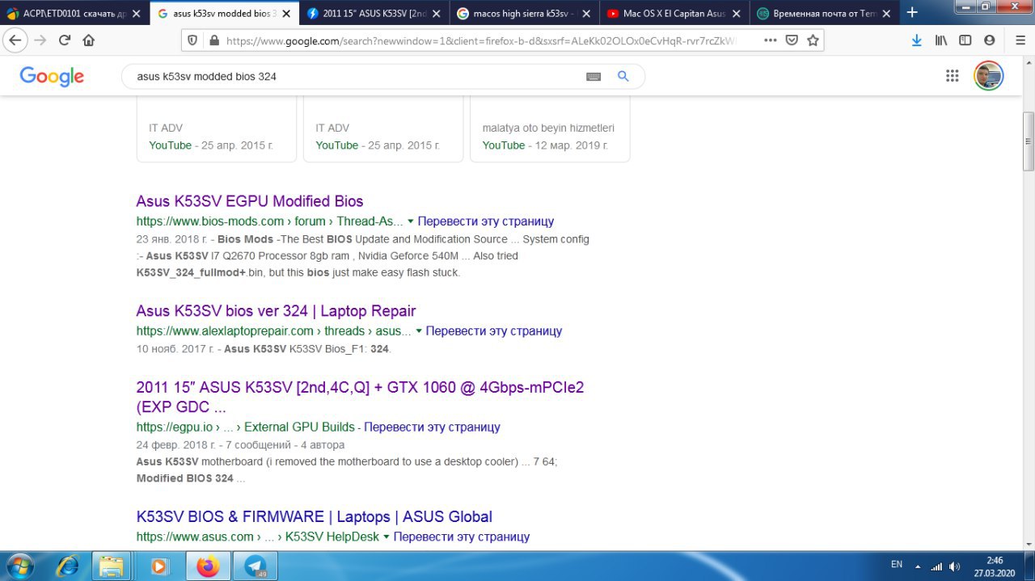
Task: Click the Firefox taskbar button
Action: 209,566
